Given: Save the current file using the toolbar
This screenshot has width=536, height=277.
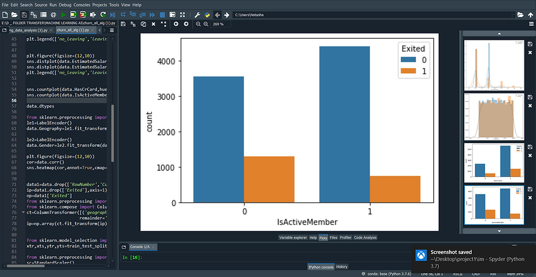Looking at the screenshot, I should coord(24,15).
